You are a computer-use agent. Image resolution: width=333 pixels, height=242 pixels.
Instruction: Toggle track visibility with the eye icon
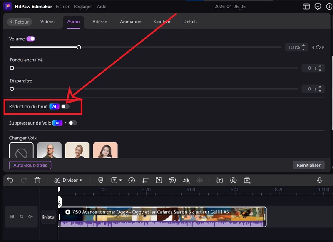(x=21, y=217)
